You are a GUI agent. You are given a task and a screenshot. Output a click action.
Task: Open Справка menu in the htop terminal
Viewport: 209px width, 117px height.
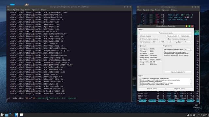(x=174, y=10)
